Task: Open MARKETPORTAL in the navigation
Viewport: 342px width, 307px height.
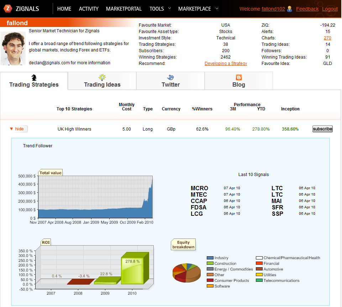Action: [124, 9]
